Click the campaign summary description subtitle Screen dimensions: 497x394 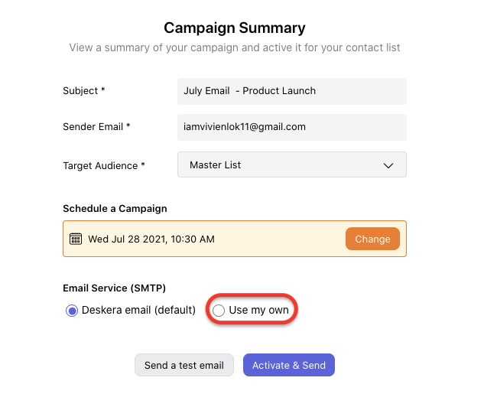pyautogui.click(x=235, y=47)
